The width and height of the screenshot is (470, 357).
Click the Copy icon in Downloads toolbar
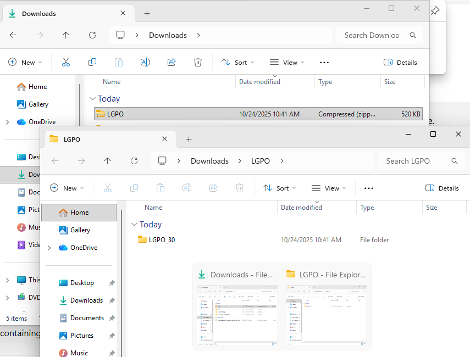[x=92, y=62]
